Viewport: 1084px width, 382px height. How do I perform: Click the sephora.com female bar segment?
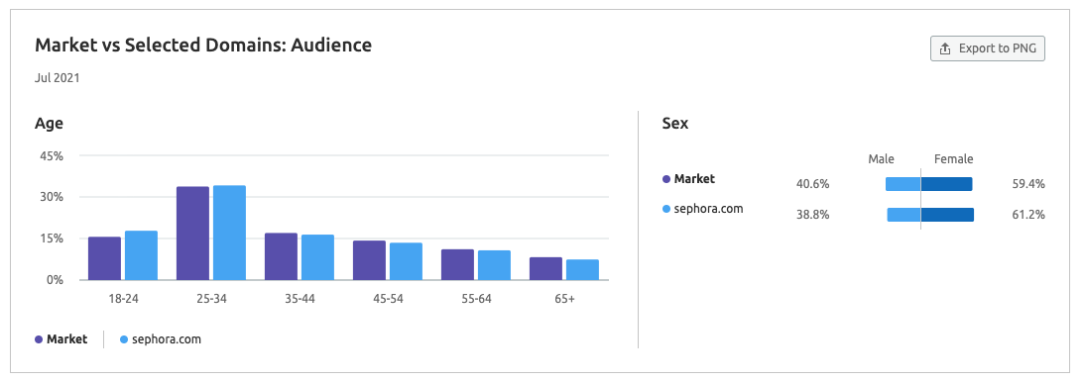click(x=947, y=215)
